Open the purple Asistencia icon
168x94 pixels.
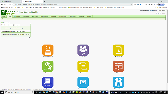83,50
